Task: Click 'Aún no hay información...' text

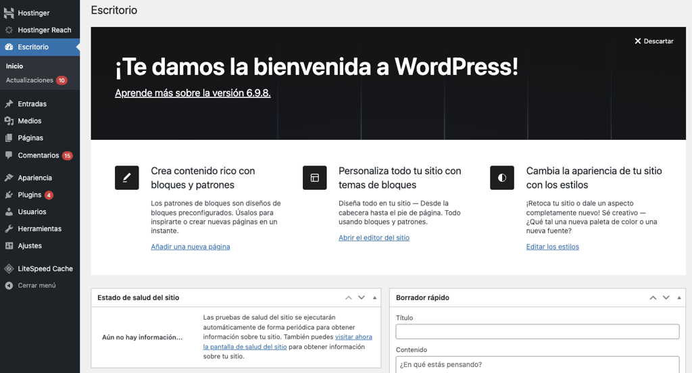Action: pyautogui.click(x=142, y=337)
